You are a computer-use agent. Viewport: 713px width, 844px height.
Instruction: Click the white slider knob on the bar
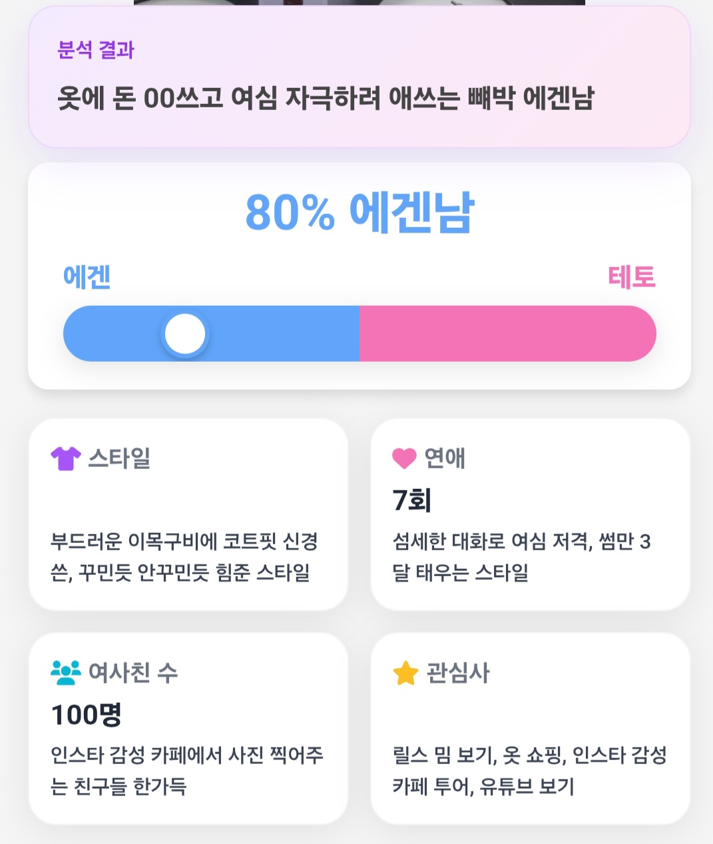[185, 334]
